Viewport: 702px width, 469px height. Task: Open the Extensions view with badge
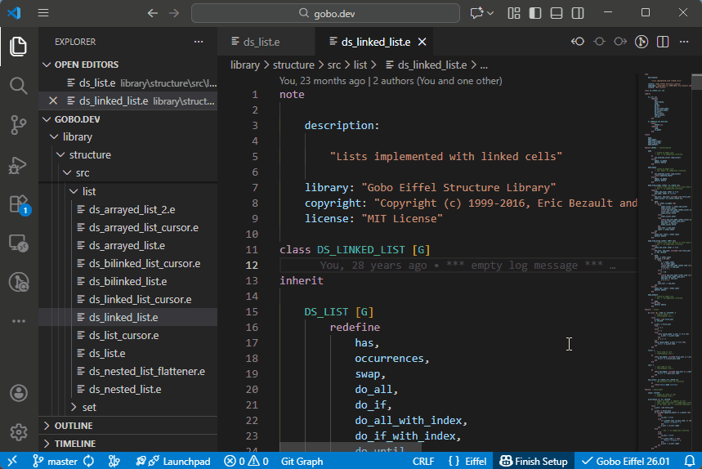coord(18,204)
